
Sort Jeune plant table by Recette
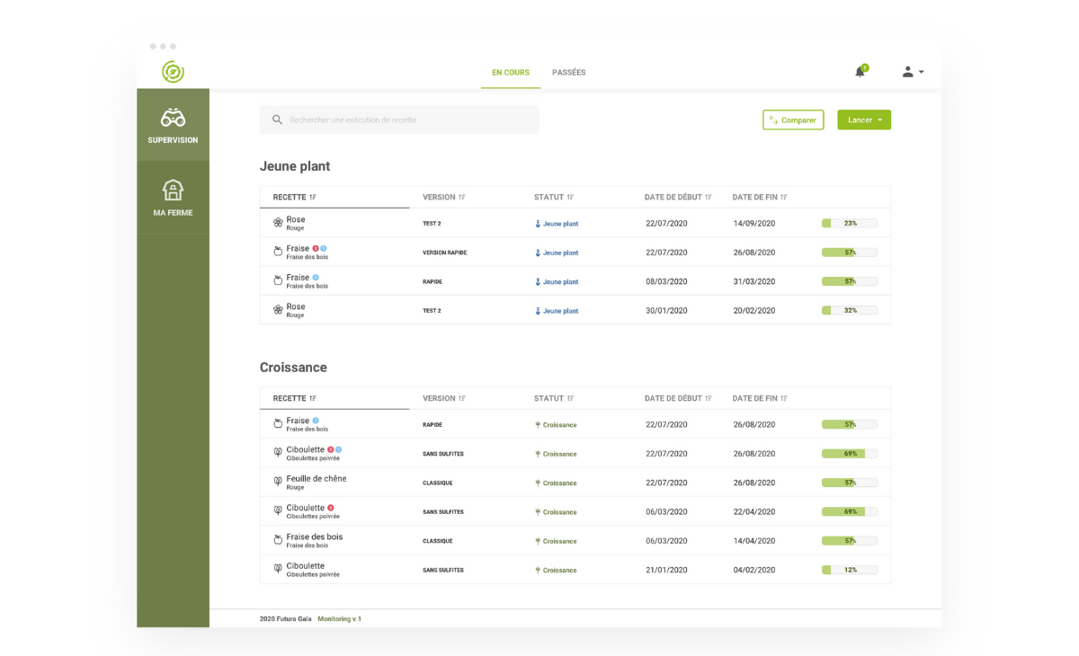click(x=294, y=197)
